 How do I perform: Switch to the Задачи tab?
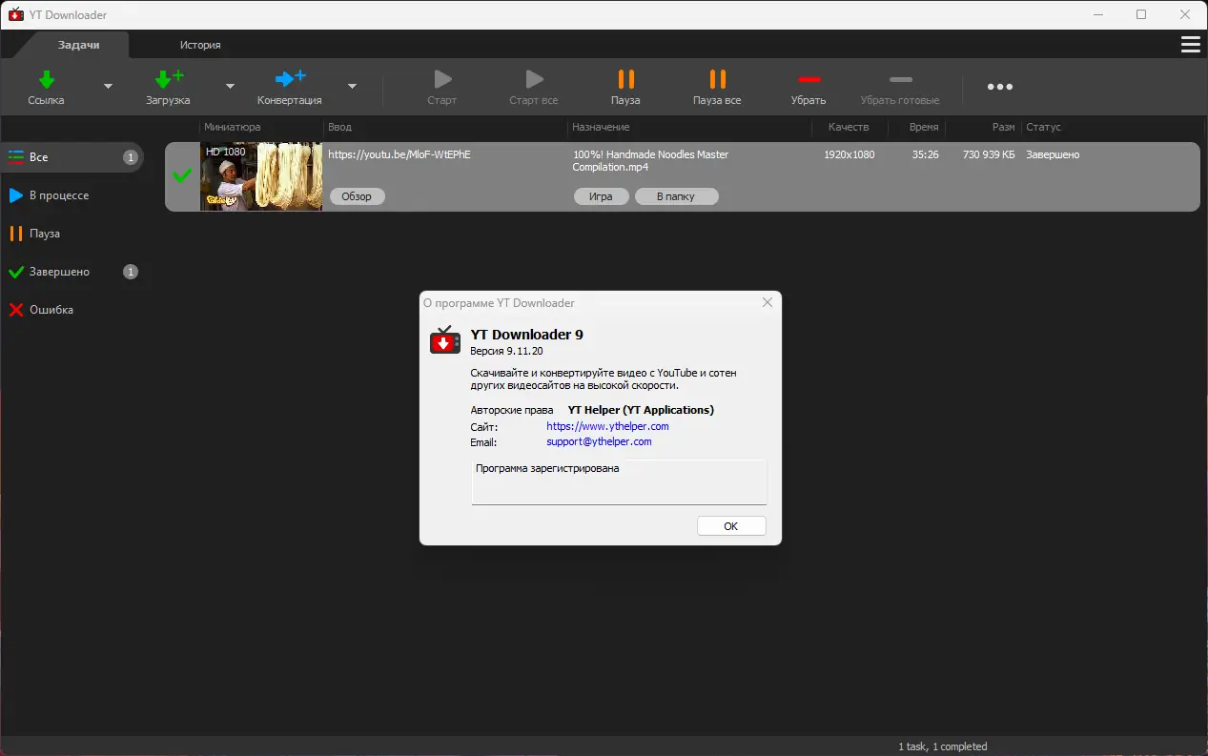click(x=79, y=45)
